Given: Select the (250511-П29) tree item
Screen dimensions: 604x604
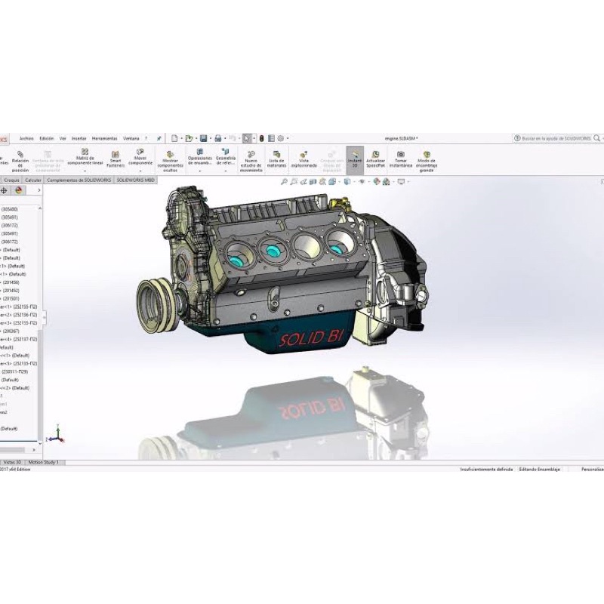Looking at the screenshot, I should click(15, 371).
